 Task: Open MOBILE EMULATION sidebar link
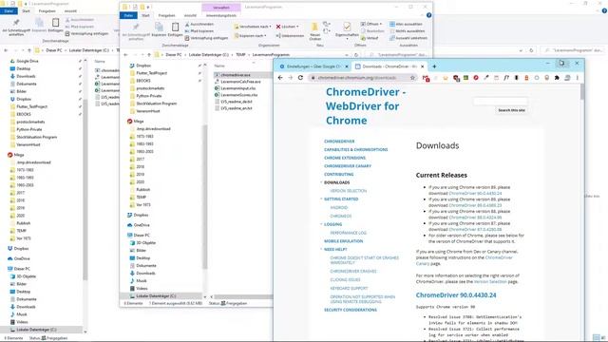pyautogui.click(x=343, y=240)
